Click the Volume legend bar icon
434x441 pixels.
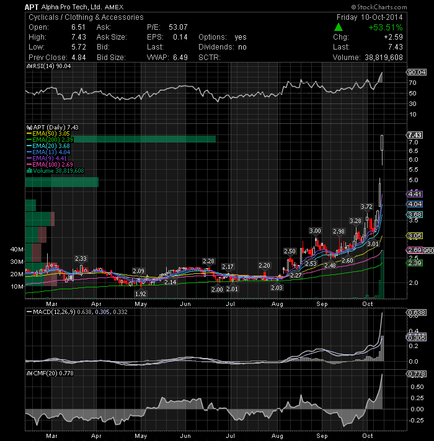pos(29,171)
